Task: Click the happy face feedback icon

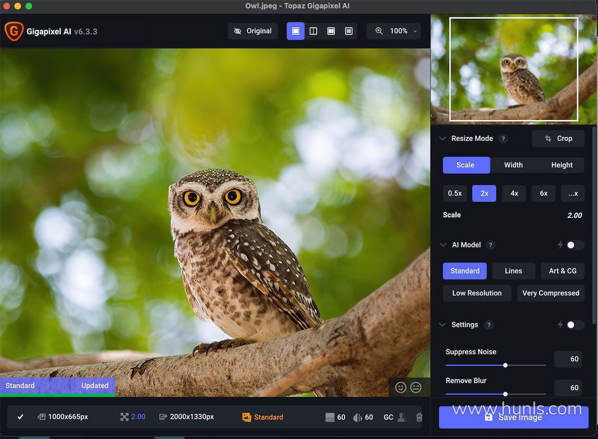Action: coord(401,387)
